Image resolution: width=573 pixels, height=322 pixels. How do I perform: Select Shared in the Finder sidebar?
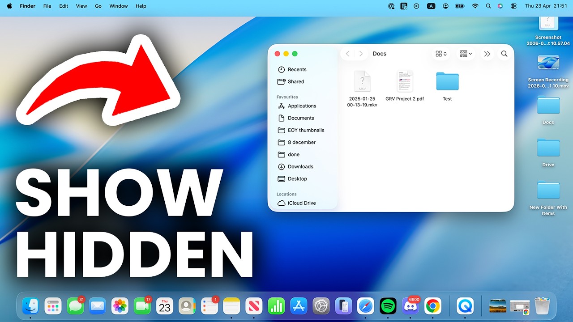[291, 81]
